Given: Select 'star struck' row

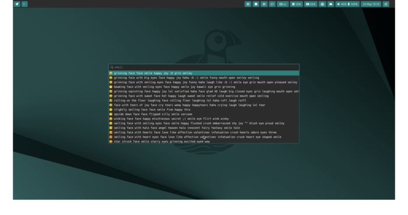Looking at the screenshot, I should tap(204, 141).
